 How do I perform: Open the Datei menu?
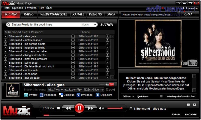[x=7, y=8]
